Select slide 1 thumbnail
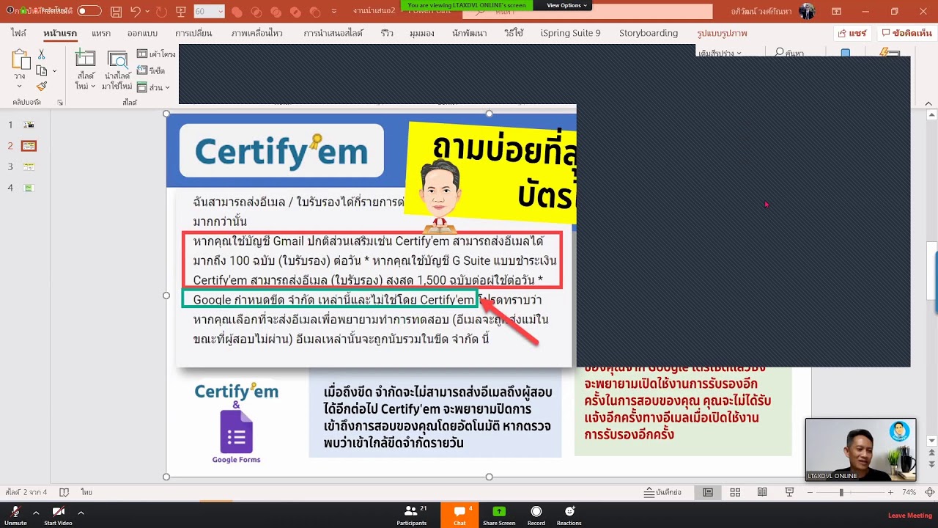 click(29, 125)
